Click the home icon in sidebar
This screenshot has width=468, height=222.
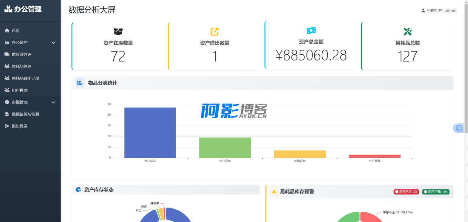(x=7, y=31)
